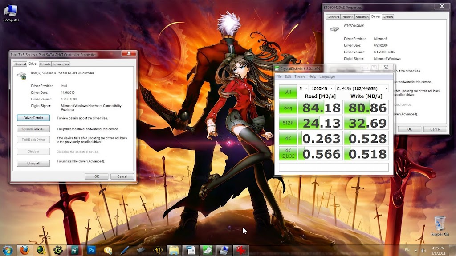Select the 4K read value 0.263
456x256 pixels.
321,138
